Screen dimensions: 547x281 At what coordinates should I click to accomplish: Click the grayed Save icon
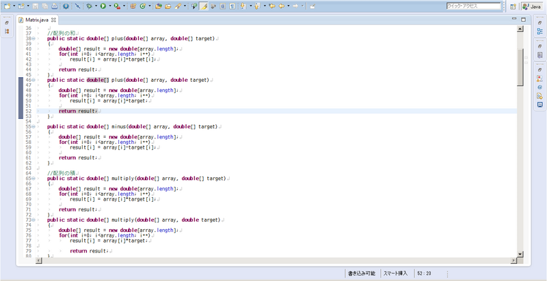click(x=36, y=6)
